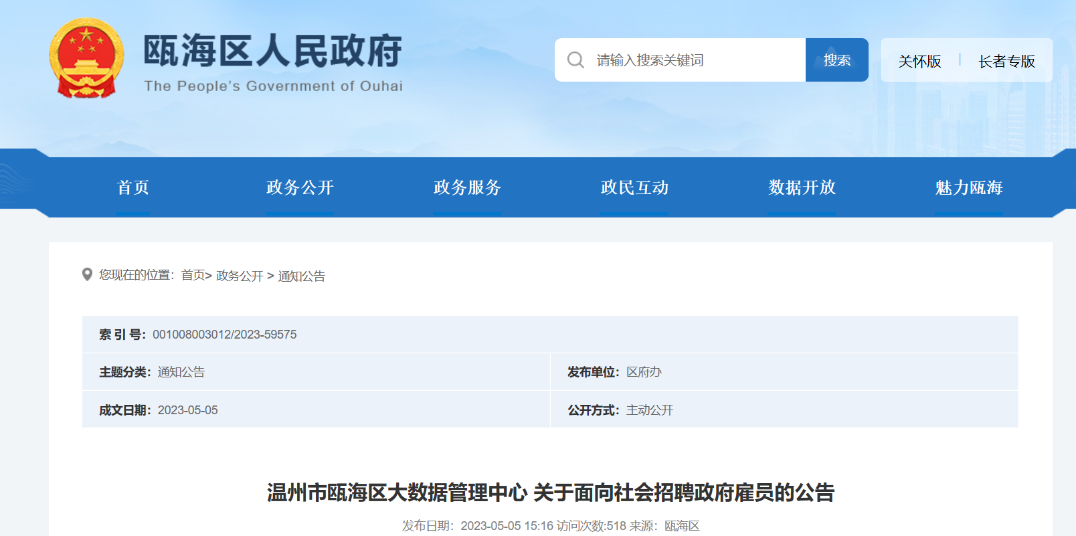Go to the 政民互动 section

[x=634, y=187]
